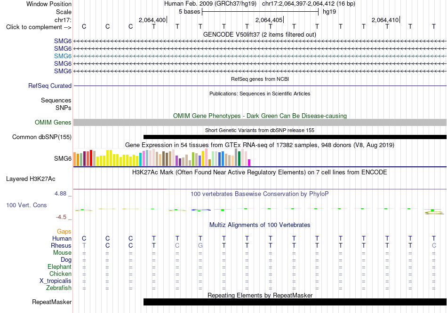Screen dimensions: 447x313
Task: Click the magenta bar in GTEx chart
Action: point(249,163)
